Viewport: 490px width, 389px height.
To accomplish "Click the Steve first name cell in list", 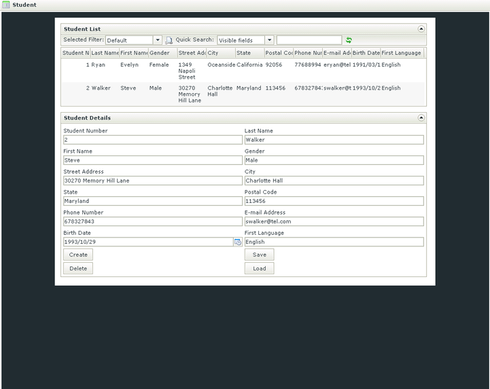I will point(128,88).
